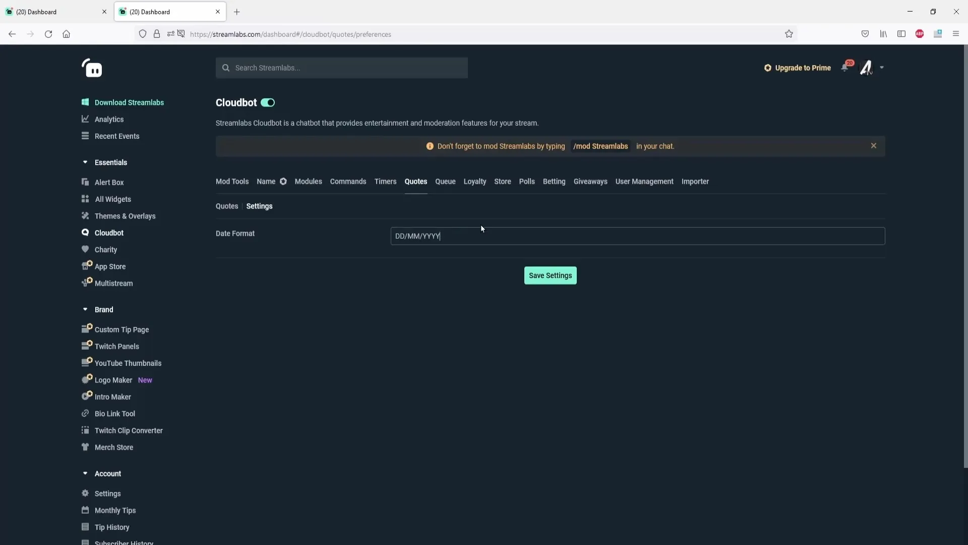Open the Logo Maker icon
968x545 pixels.
point(87,378)
